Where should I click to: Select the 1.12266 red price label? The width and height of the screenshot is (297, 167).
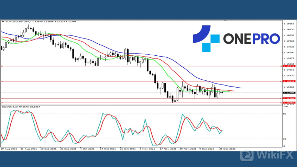click(288, 99)
